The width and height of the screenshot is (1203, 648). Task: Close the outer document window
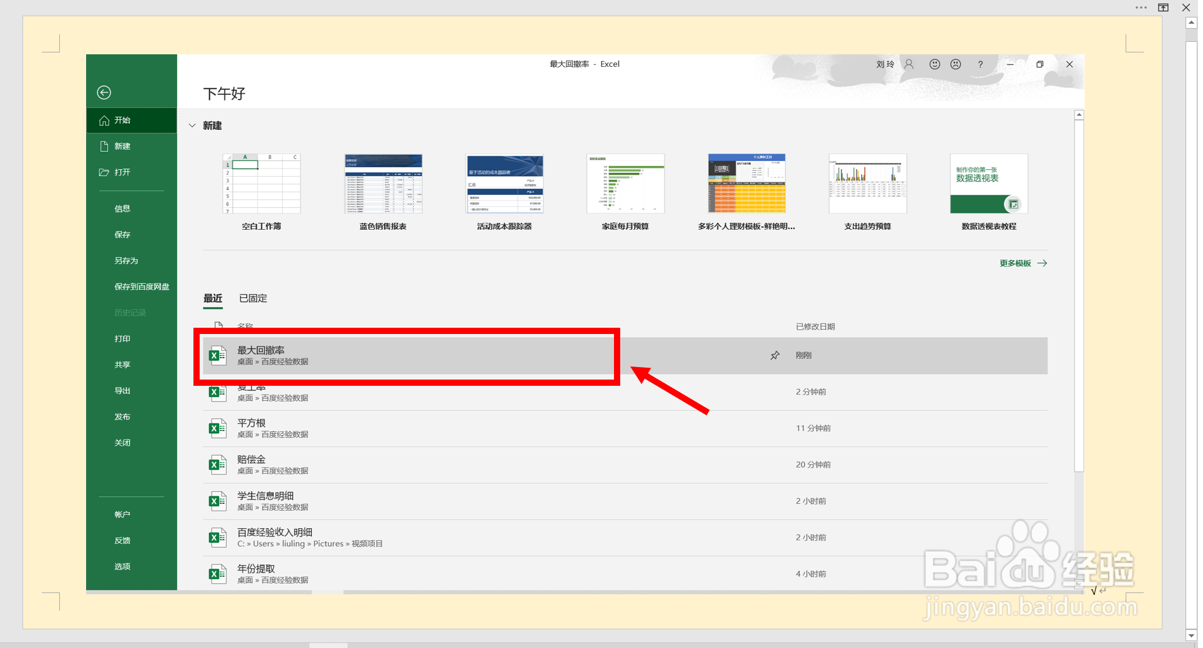pyautogui.click(x=1186, y=7)
